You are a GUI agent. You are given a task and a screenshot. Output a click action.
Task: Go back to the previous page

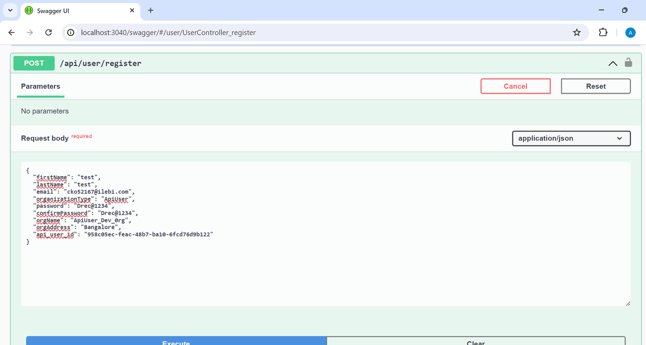click(x=12, y=32)
